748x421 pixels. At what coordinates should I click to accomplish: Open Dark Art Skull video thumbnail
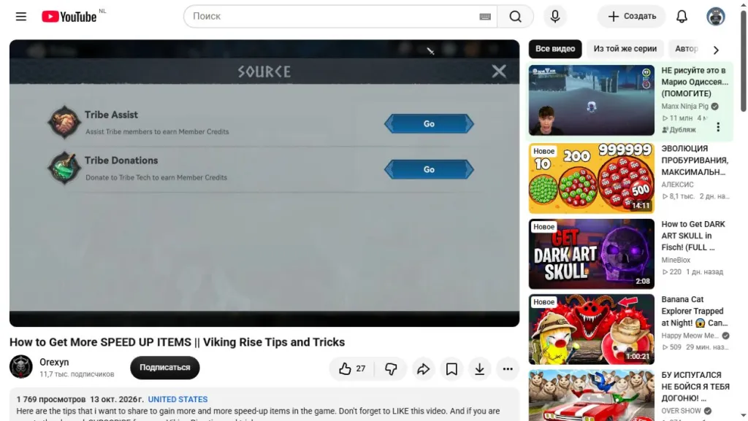point(591,254)
